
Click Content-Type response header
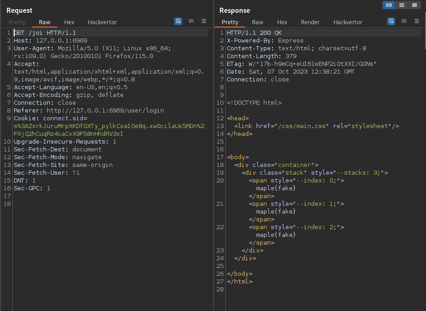[296, 48]
